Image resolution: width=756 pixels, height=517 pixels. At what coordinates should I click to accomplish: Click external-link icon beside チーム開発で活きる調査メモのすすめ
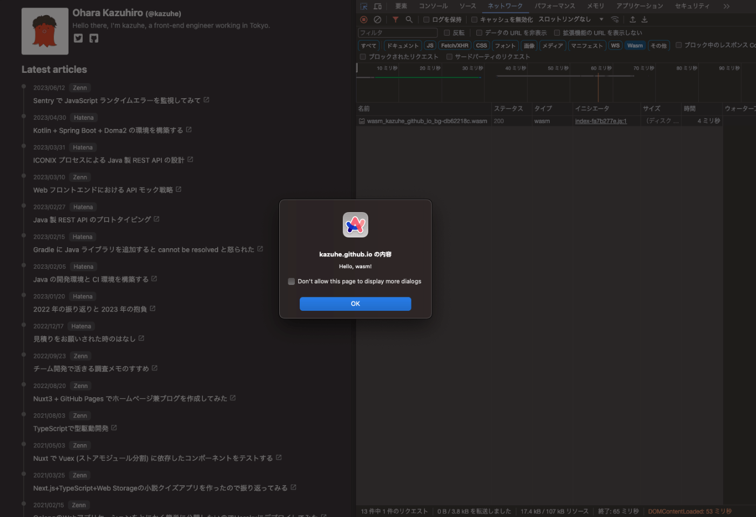[154, 368]
